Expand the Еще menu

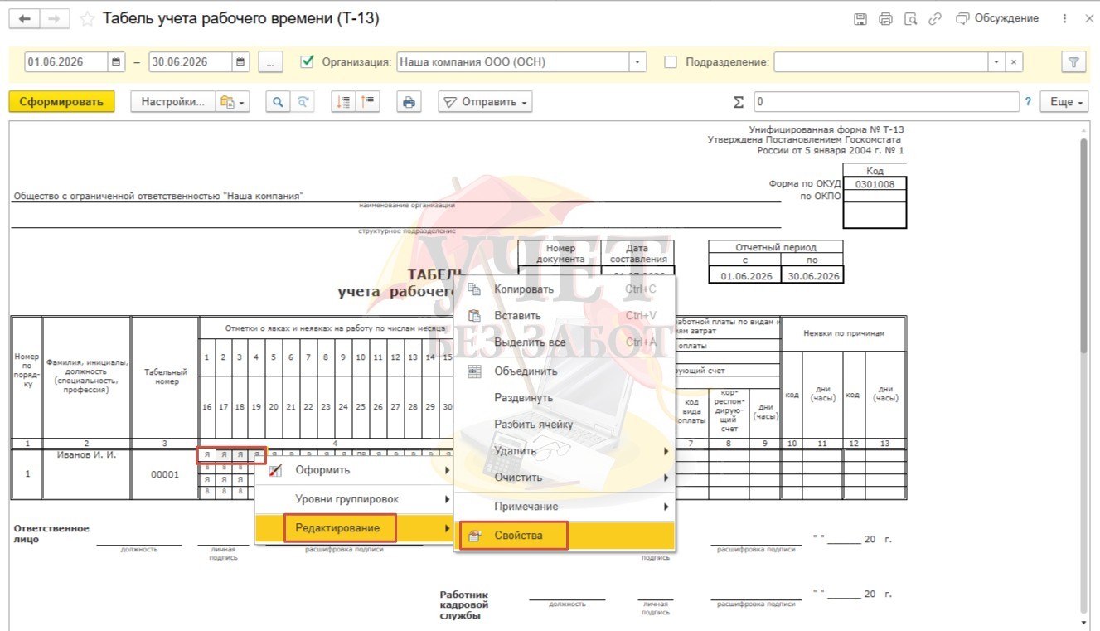pyautogui.click(x=1064, y=102)
